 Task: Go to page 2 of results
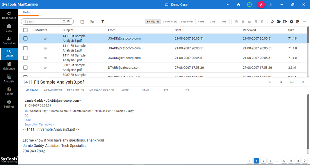pyautogui.click(x=263, y=161)
